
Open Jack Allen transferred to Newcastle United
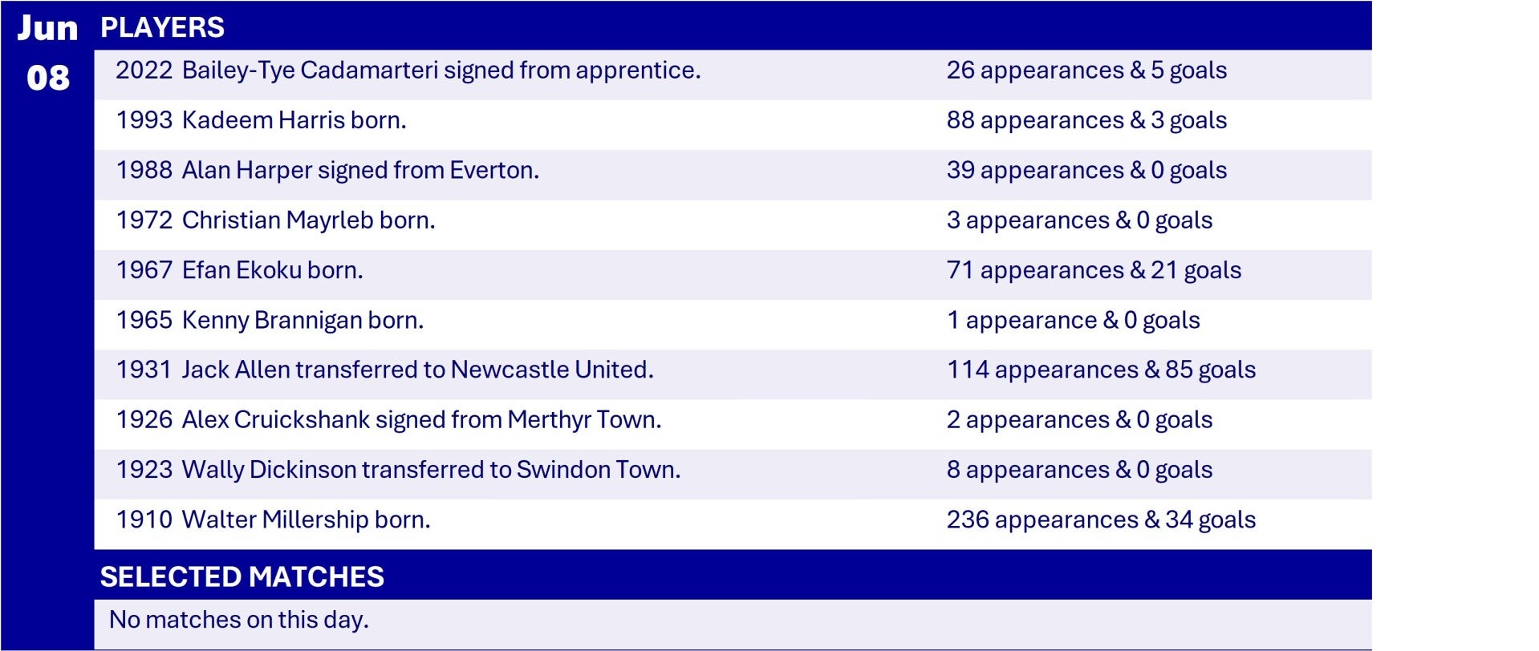(384, 370)
